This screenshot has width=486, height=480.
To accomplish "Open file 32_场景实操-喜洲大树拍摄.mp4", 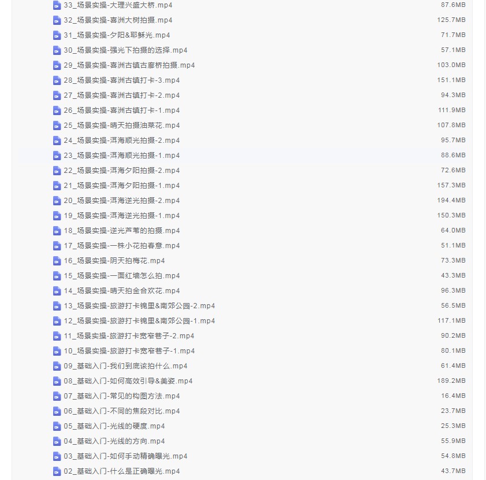I will pos(118,20).
